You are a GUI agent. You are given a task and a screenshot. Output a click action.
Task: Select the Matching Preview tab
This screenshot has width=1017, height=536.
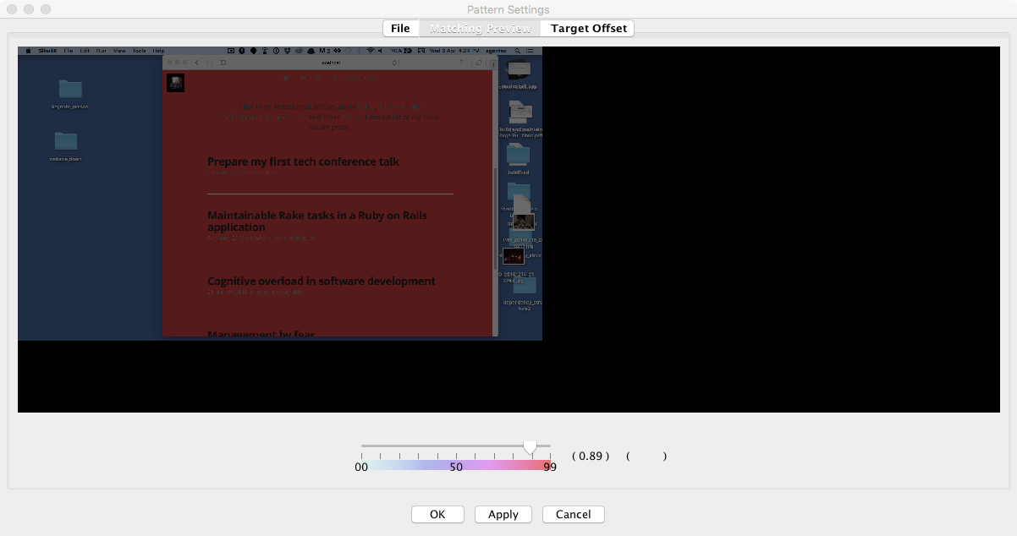480,29
